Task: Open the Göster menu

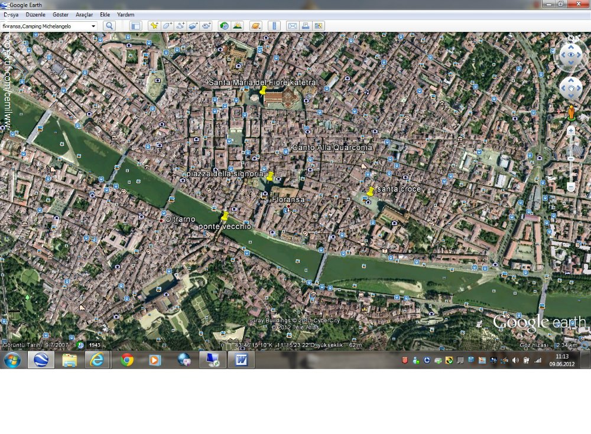Action: click(x=60, y=15)
